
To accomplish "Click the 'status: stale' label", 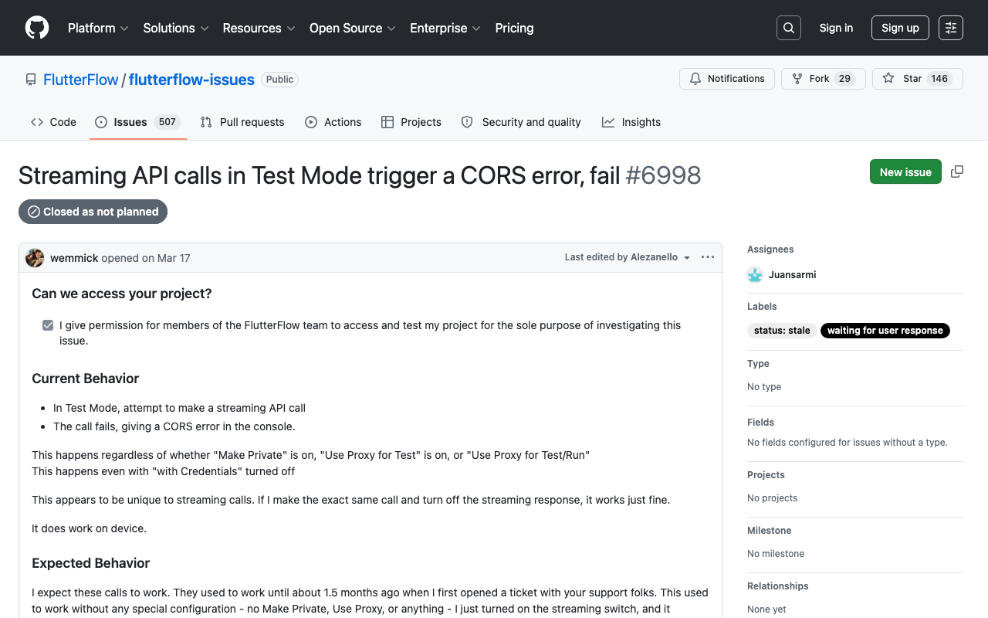I will 782,331.
